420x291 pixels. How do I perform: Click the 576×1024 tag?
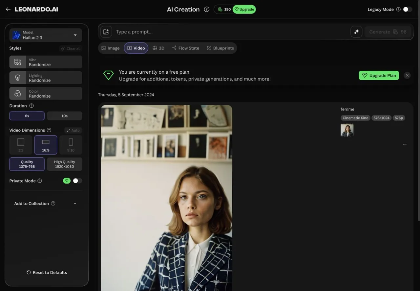(382, 118)
